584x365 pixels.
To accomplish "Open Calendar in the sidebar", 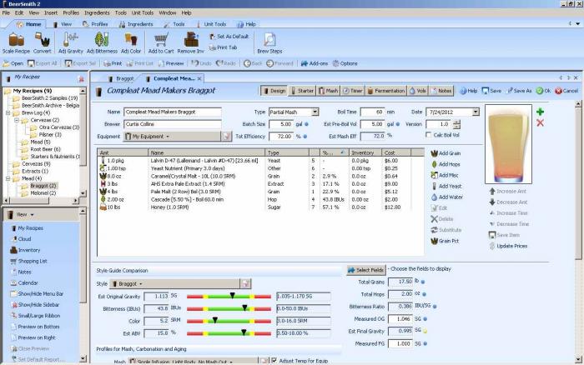I will click(x=24, y=282).
